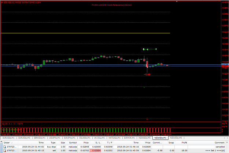Open the USDJPYp,M1 chart tab
This screenshot has width=229, height=153.
[x=55, y=138]
